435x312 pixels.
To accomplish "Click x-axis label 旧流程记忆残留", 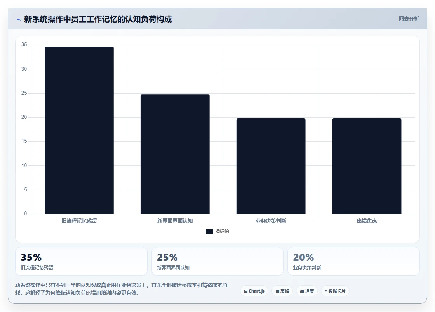I will tap(79, 221).
